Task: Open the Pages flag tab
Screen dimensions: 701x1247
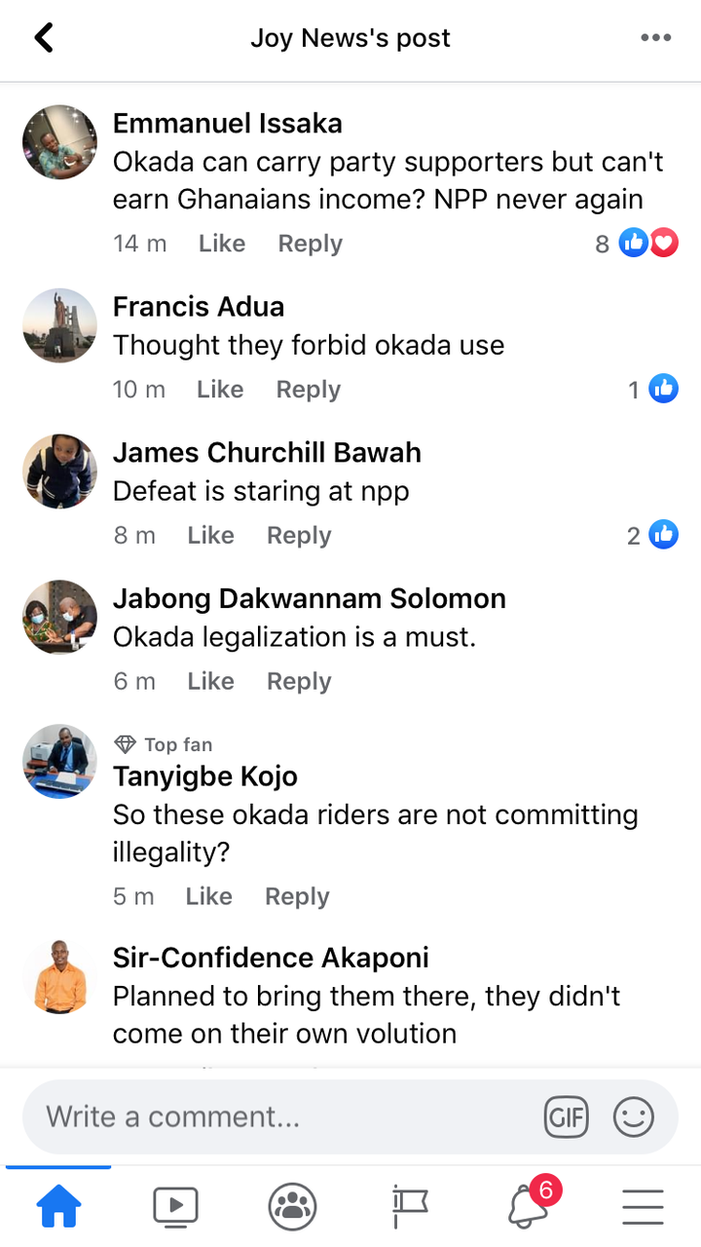Action: point(410,1208)
